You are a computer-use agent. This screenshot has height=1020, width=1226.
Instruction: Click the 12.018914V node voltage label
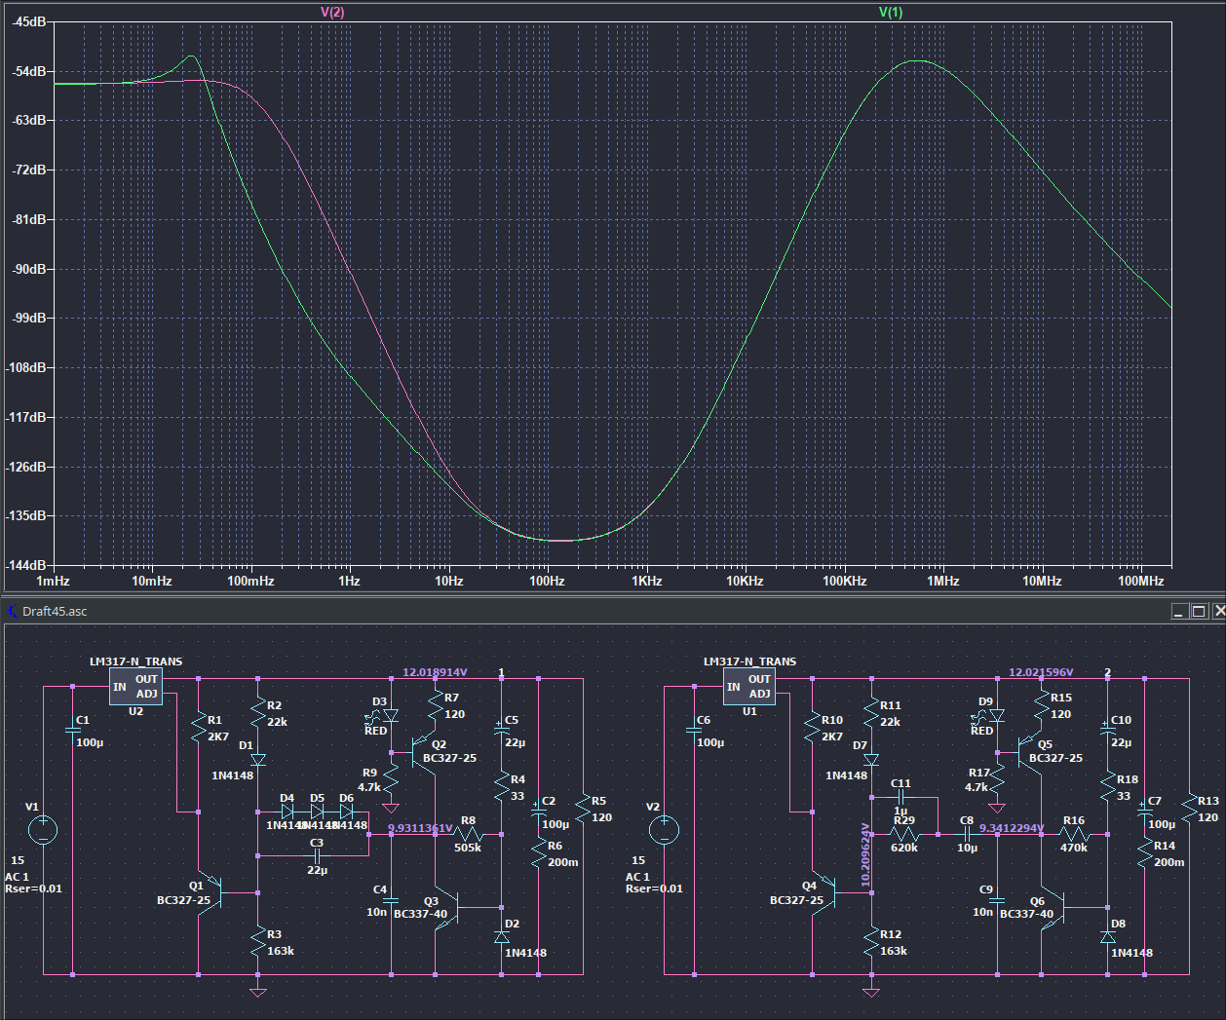(x=435, y=672)
